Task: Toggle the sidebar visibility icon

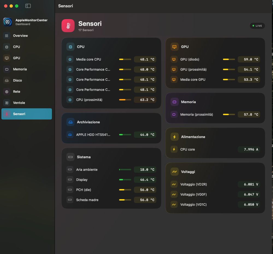Action: point(28,6)
